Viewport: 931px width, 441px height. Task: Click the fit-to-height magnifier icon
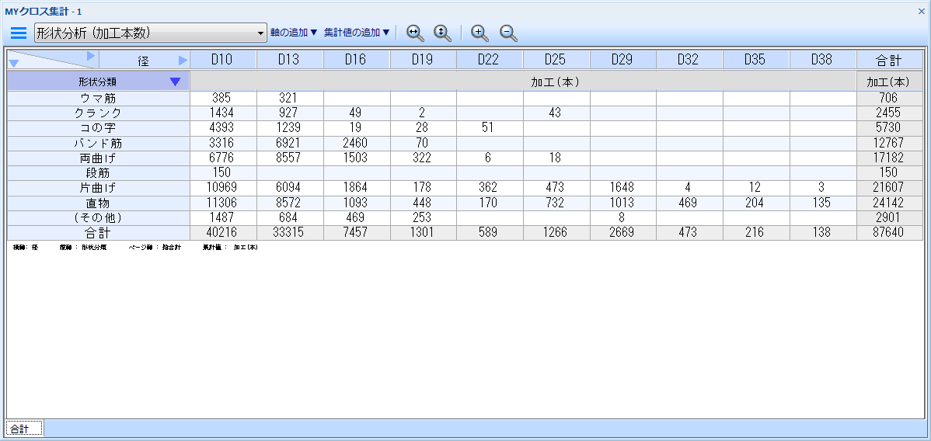442,33
